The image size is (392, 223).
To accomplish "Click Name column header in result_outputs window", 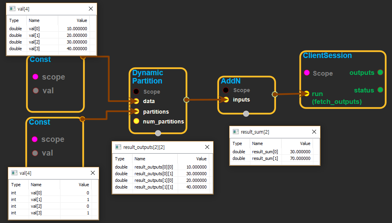I will click(140, 159).
